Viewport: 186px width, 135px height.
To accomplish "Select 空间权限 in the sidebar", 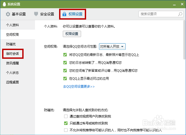I will (18, 34).
